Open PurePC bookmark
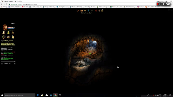Viewport: 173px width, 97px height. [x=35, y=7]
